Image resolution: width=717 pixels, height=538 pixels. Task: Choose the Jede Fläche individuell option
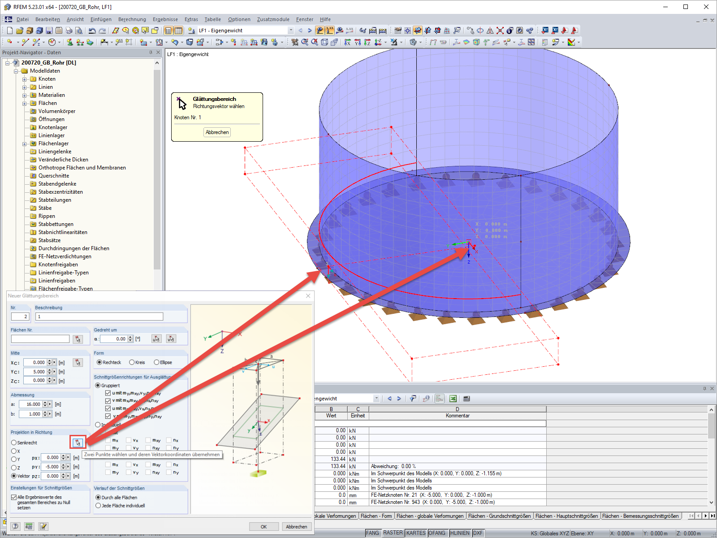click(x=98, y=505)
